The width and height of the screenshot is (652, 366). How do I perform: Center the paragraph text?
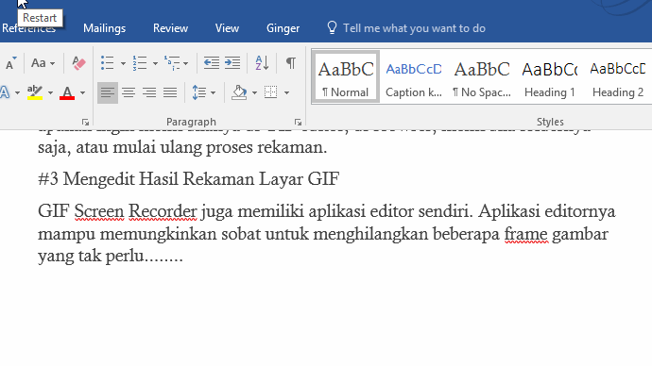point(129,92)
